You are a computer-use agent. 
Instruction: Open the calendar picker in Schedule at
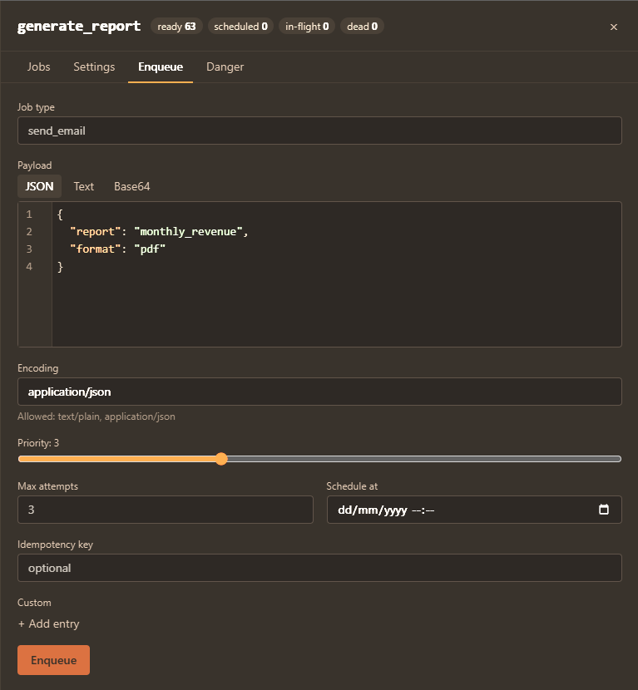click(604, 509)
